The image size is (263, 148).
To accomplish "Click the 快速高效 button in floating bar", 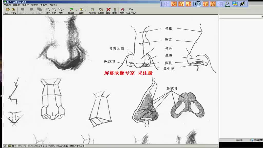I will point(213,4).
